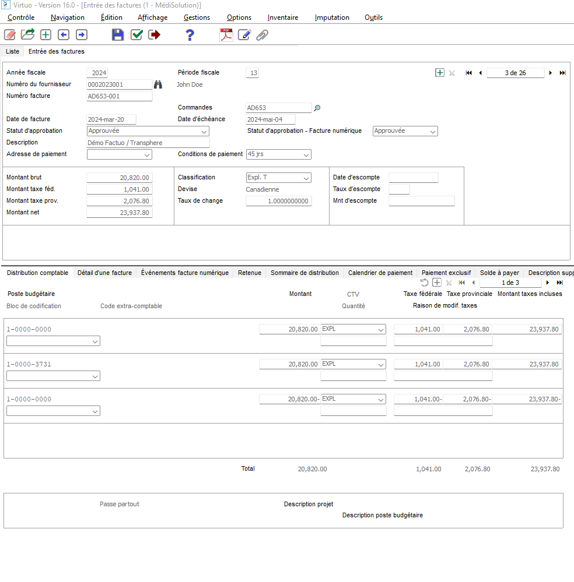Open the folder with green arrow icon
The width and height of the screenshot is (574, 582).
(x=27, y=34)
